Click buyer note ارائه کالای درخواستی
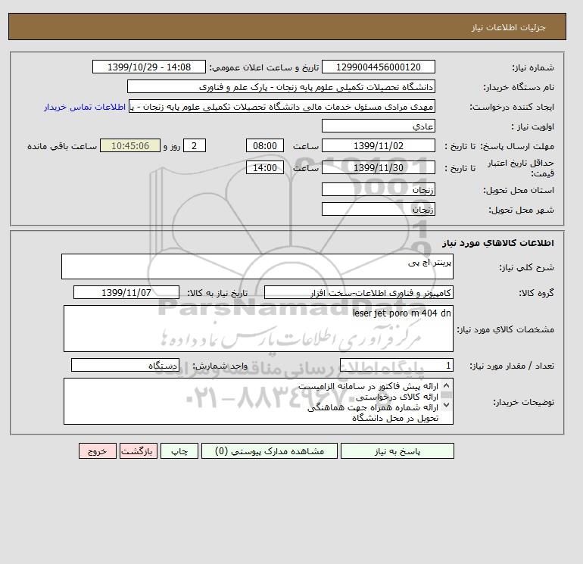 click(397, 397)
